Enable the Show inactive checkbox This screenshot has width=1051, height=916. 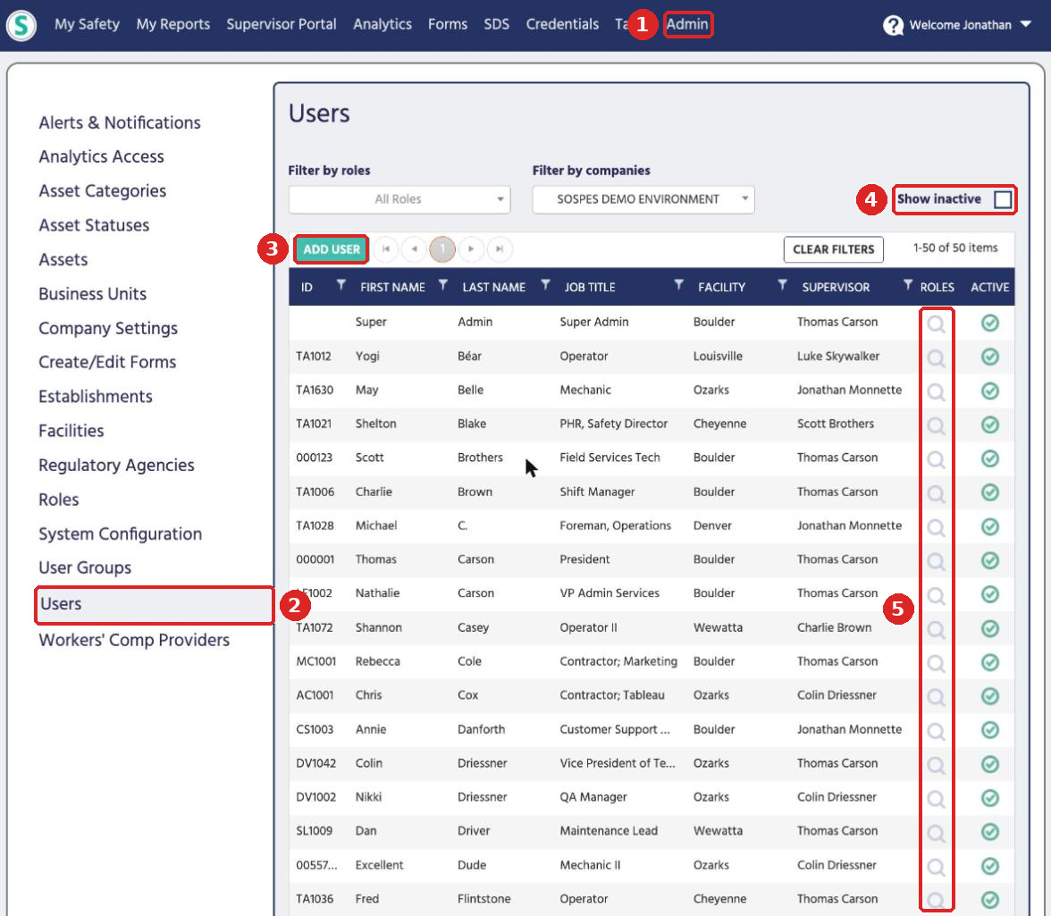(1003, 199)
